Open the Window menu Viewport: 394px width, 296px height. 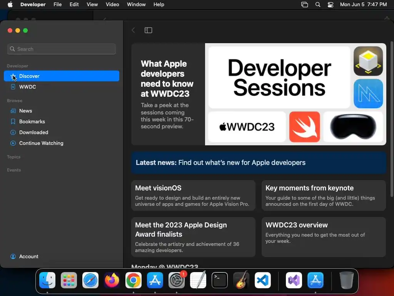[136, 5]
